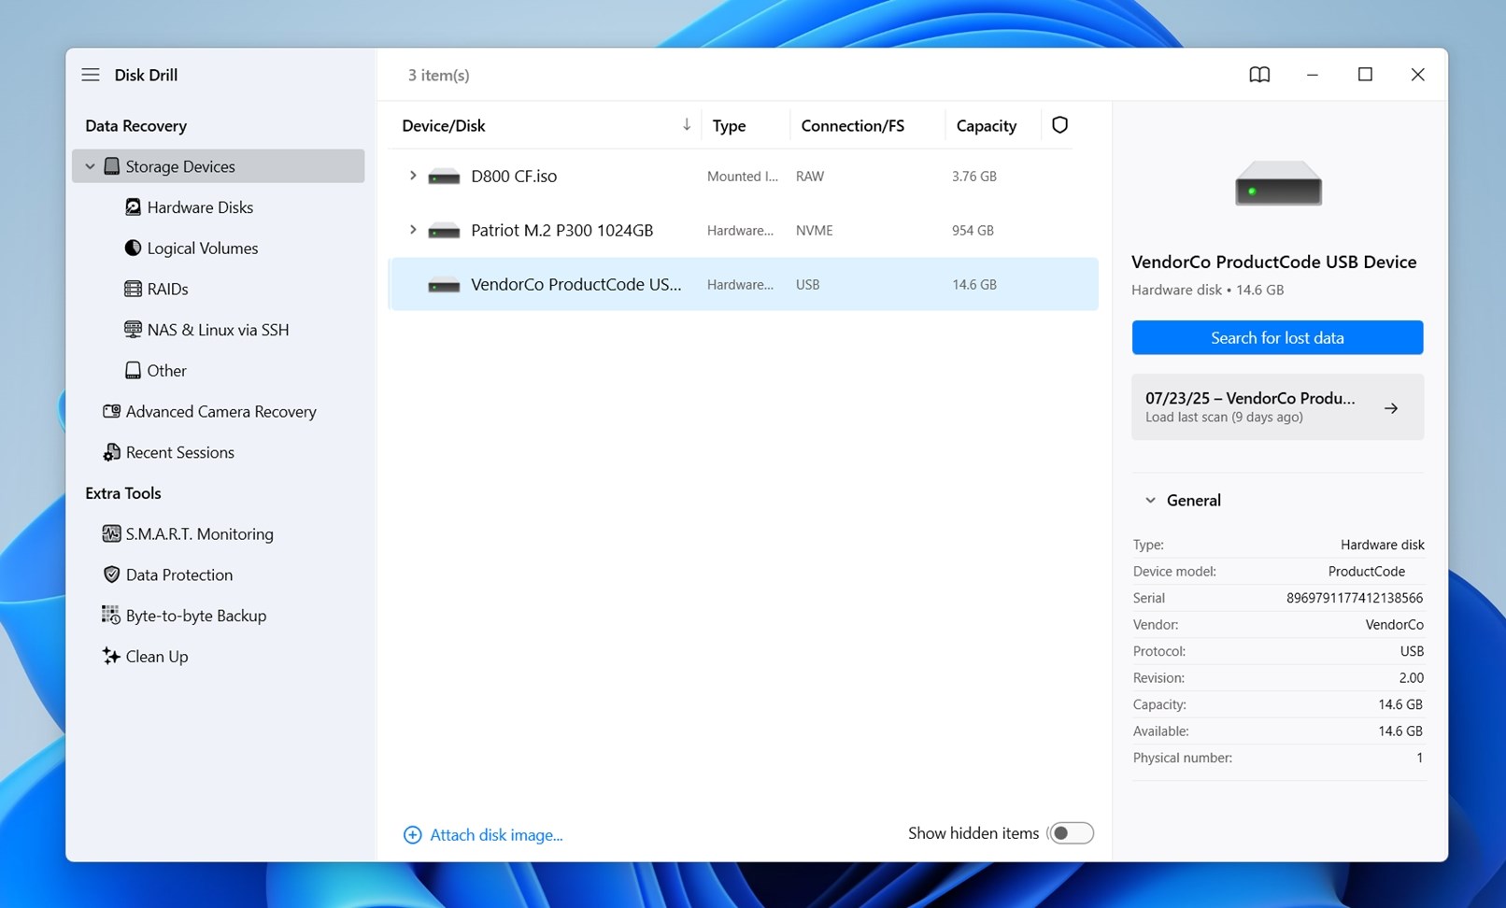This screenshot has width=1506, height=908.
Task: Open Byte-to-byte Backup tool
Action: tap(196, 616)
